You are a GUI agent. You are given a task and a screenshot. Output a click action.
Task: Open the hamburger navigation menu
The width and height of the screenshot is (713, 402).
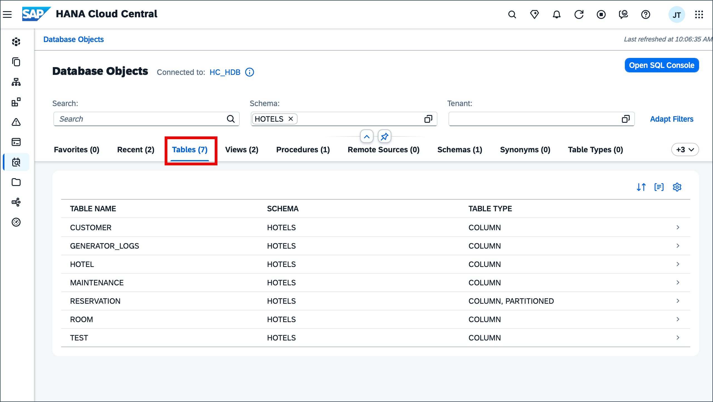tap(8, 14)
